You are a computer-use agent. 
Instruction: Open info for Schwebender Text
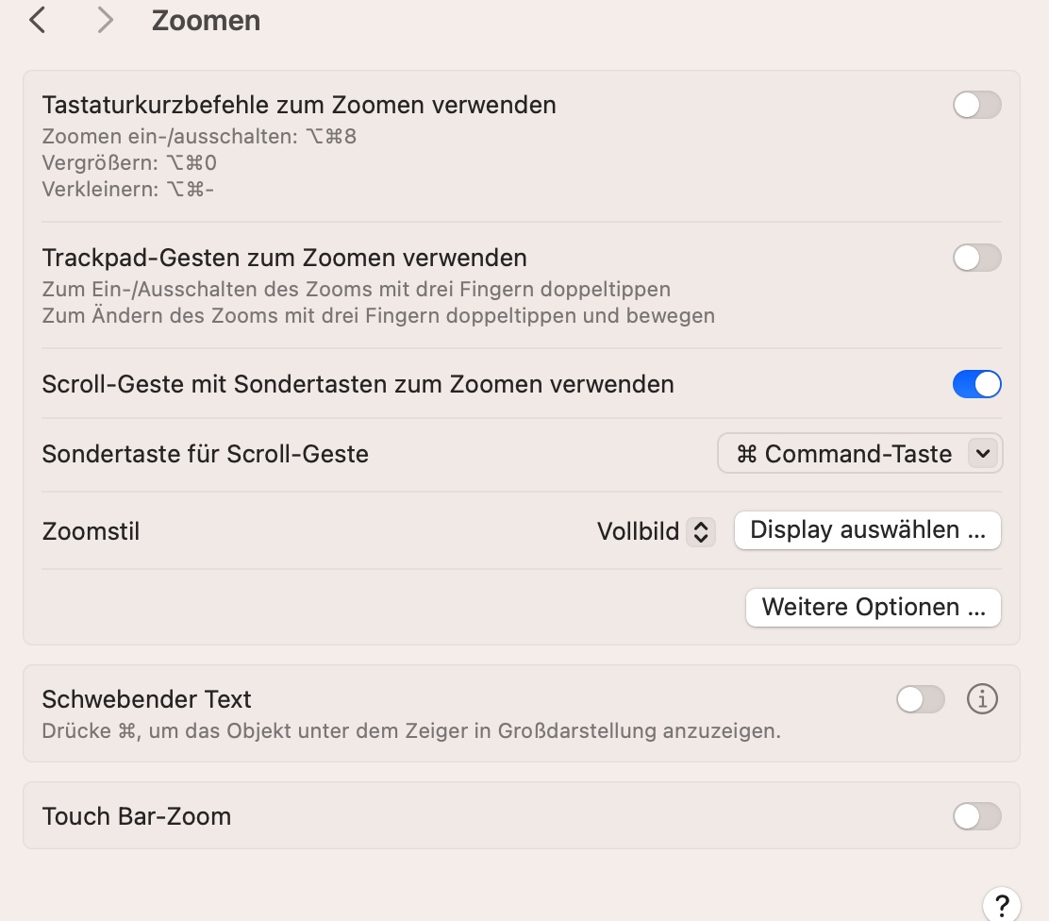[x=982, y=699]
